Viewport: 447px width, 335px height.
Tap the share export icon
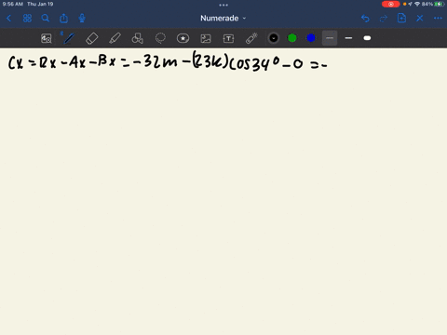pos(63,19)
